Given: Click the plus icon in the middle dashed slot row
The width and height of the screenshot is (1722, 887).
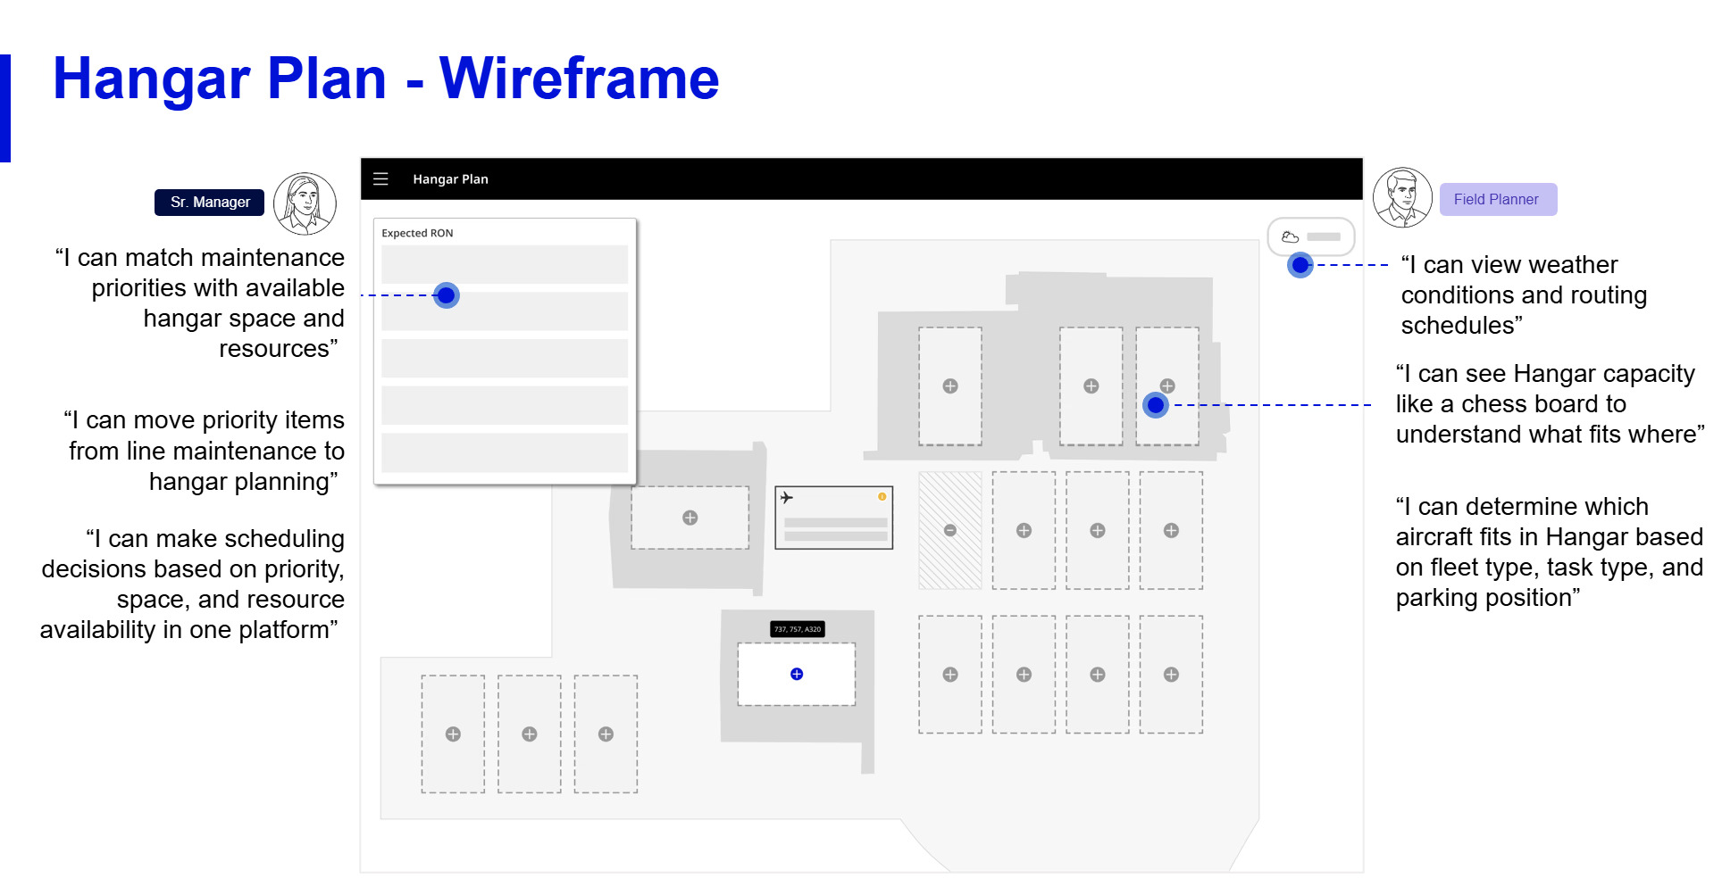Looking at the screenshot, I should pyautogui.click(x=1024, y=531).
